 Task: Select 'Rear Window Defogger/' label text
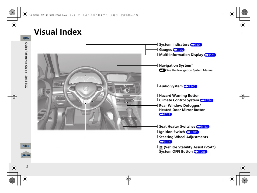click(180, 105)
